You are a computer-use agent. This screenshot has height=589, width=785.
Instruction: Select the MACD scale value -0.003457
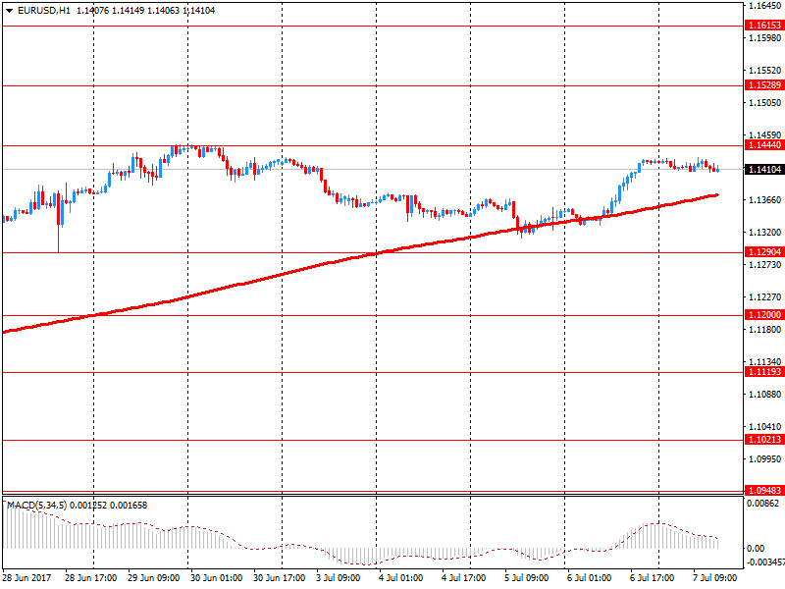(765, 562)
